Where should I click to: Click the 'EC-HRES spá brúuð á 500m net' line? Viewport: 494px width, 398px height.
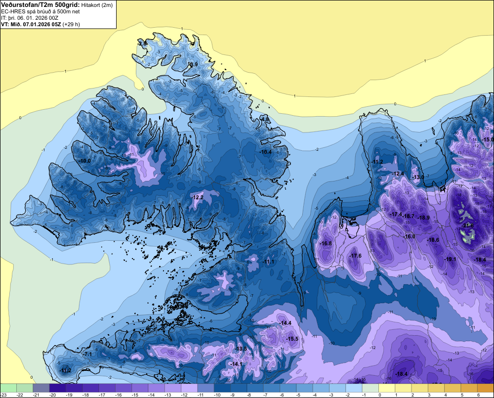pos(40,11)
